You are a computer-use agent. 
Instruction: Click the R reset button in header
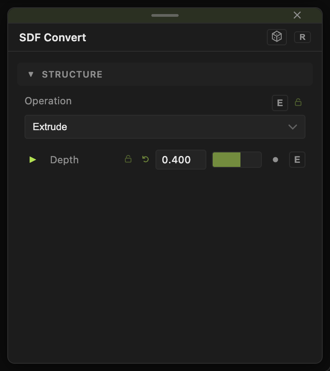[302, 37]
